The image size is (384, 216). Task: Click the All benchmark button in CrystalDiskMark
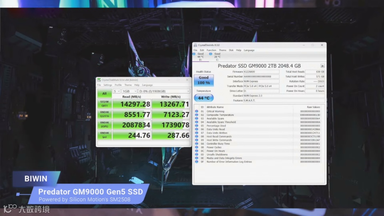(104, 93)
